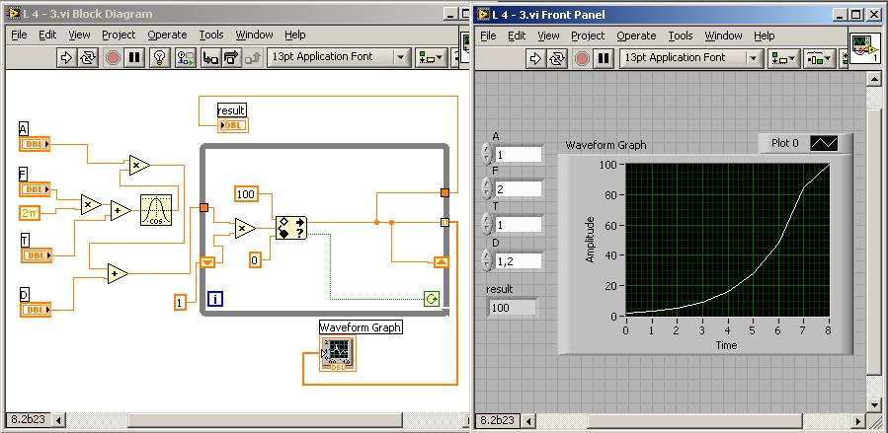
Task: Pause execution in the Front Panel toolbar
Action: [x=604, y=58]
